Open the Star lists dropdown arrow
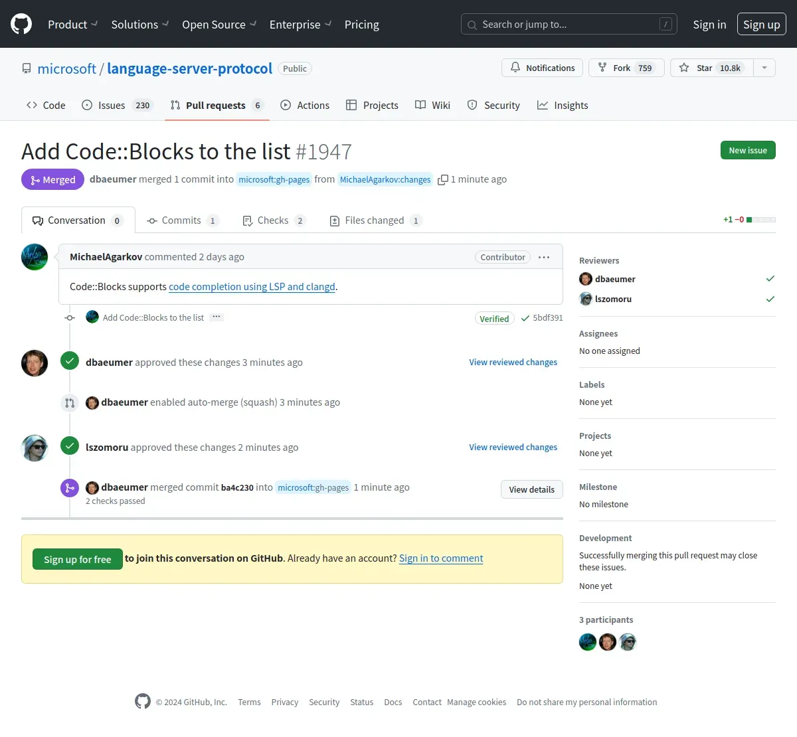 pos(764,68)
